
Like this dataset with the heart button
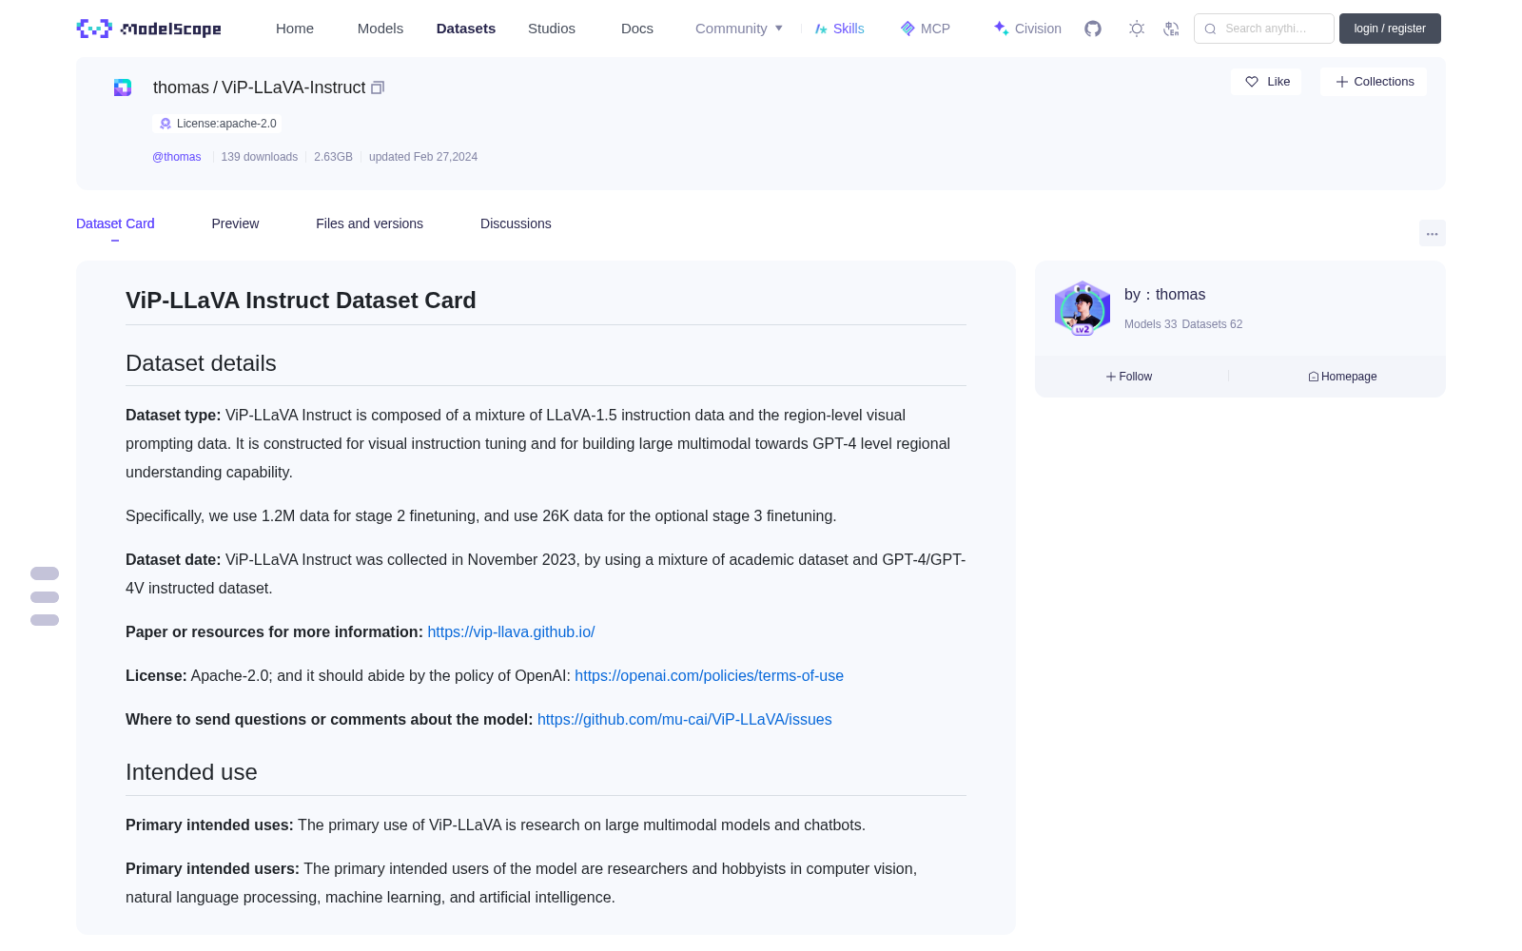[x=1266, y=82]
